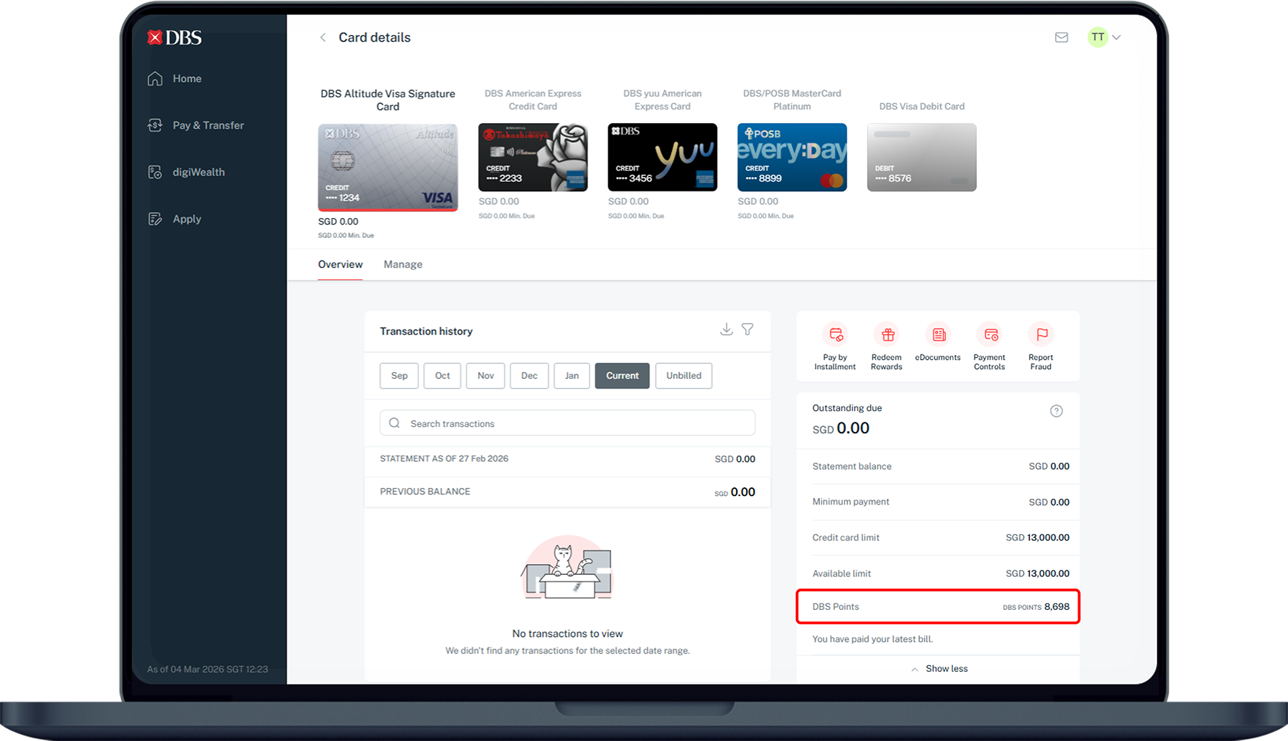The image size is (1288, 741).
Task: Click the download transactions icon
Action: 726,329
